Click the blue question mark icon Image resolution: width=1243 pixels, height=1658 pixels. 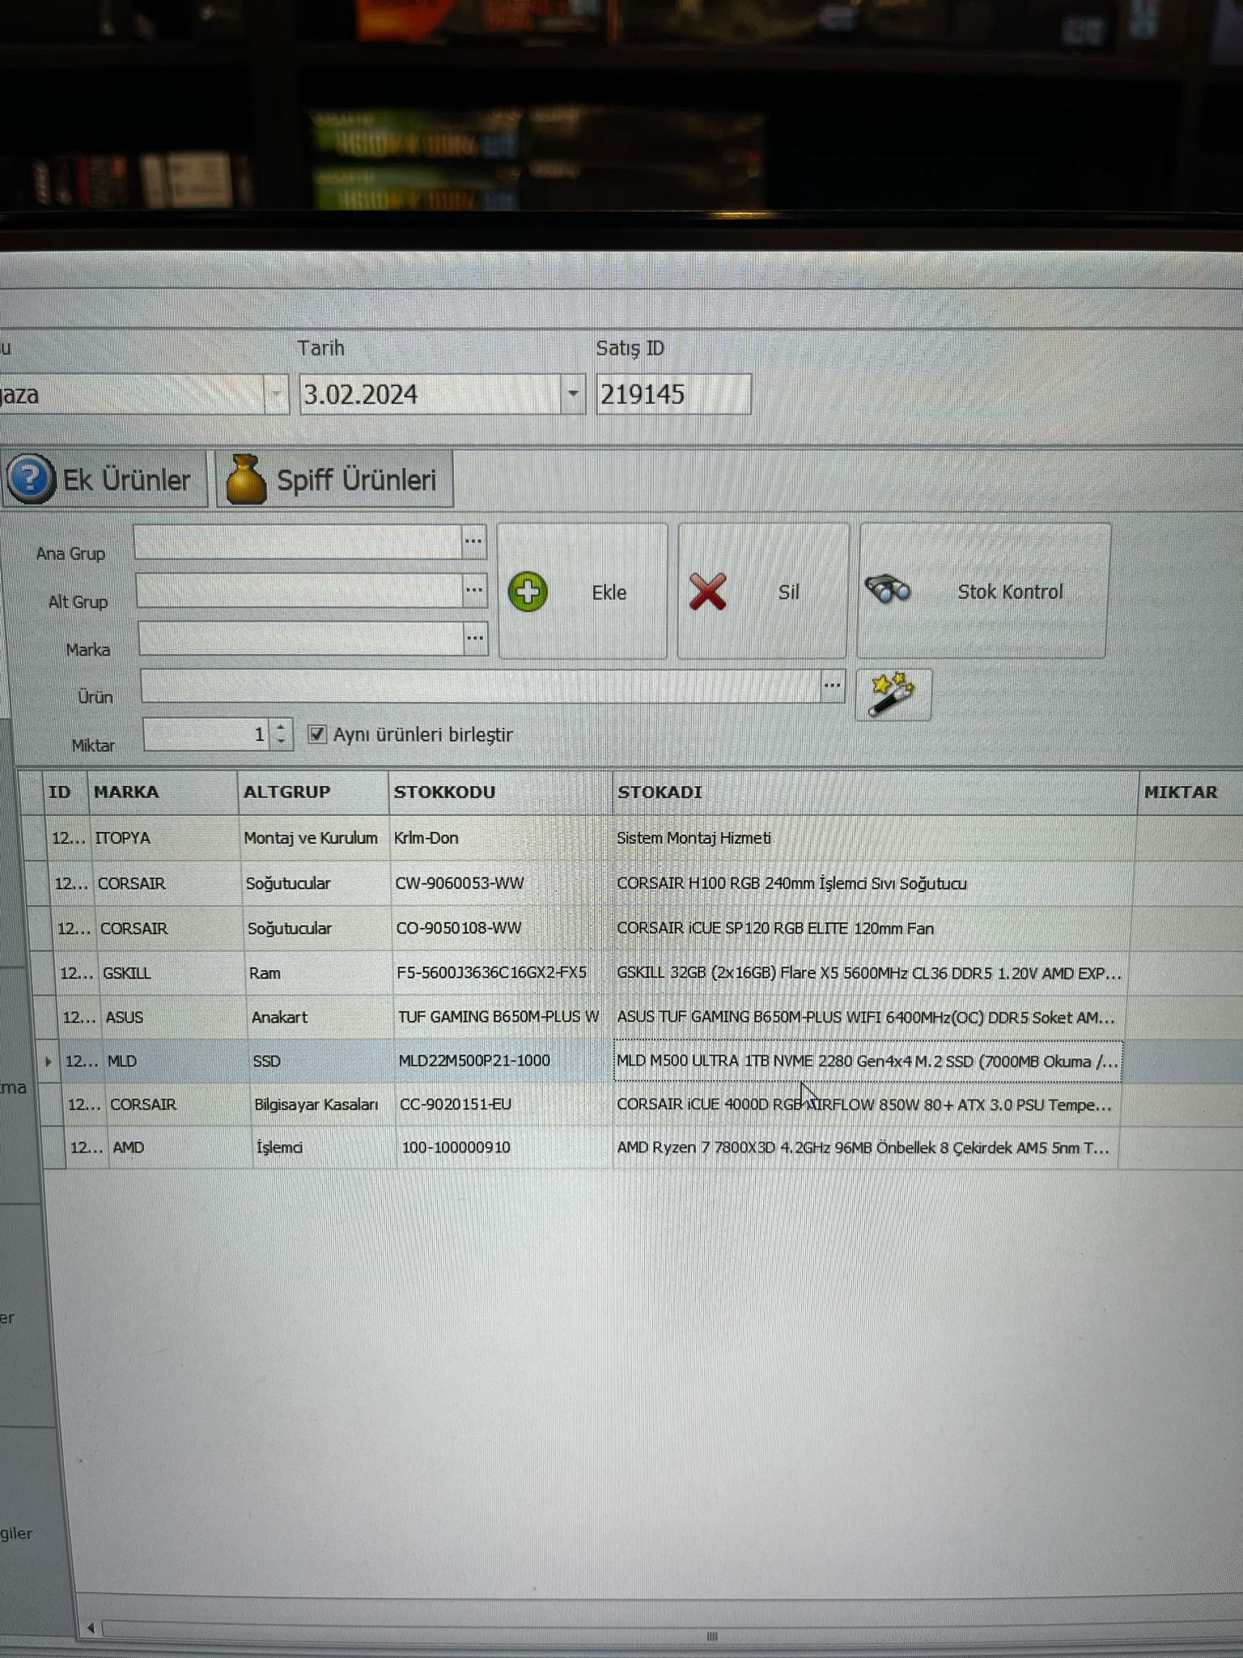pos(30,479)
